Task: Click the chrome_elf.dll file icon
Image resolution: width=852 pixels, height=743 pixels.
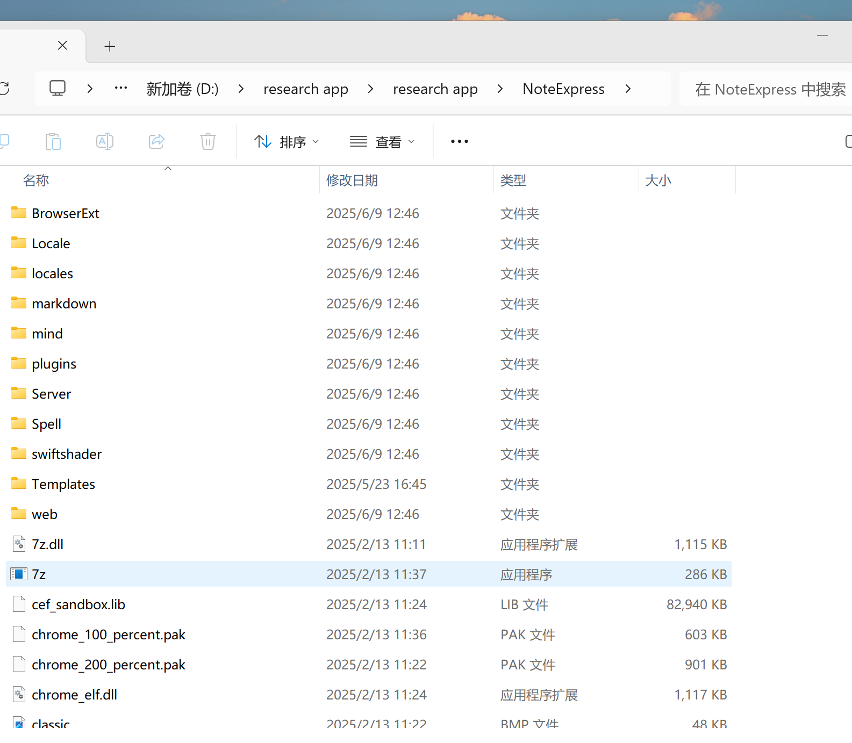Action: (x=19, y=694)
